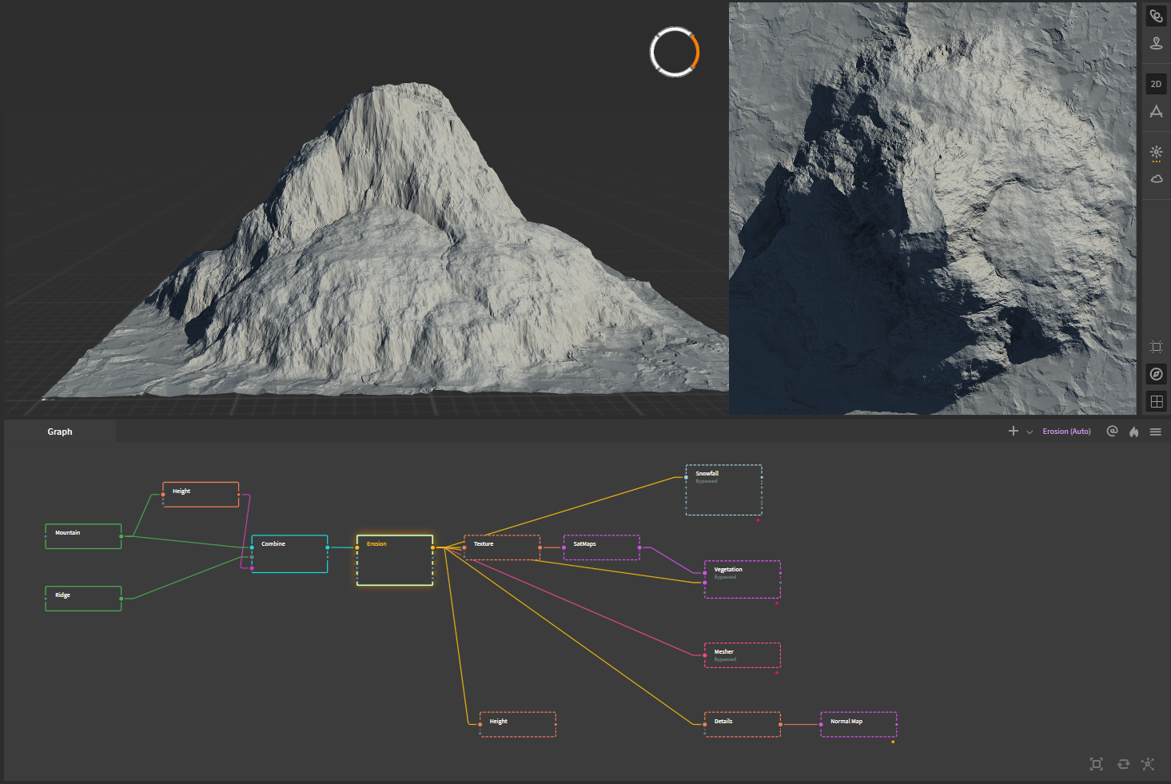1171x784 pixels.
Task: Select the Height node near Mountain
Action: (201, 495)
